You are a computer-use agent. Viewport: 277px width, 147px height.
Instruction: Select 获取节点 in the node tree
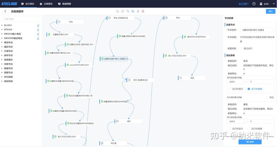(x=8, y=73)
